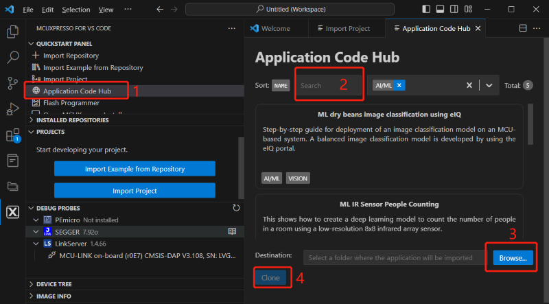Click the Application Code Hub search field
Viewport: 549px width, 304px height.
click(x=329, y=85)
